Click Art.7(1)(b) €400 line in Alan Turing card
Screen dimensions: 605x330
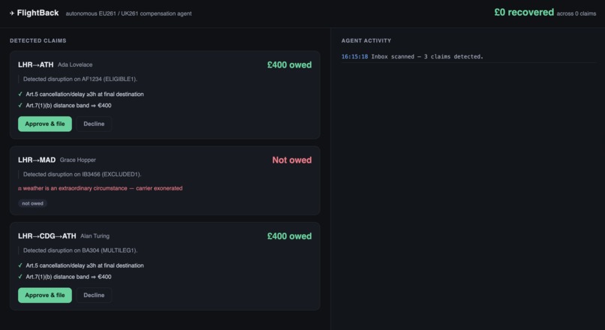(x=68, y=277)
